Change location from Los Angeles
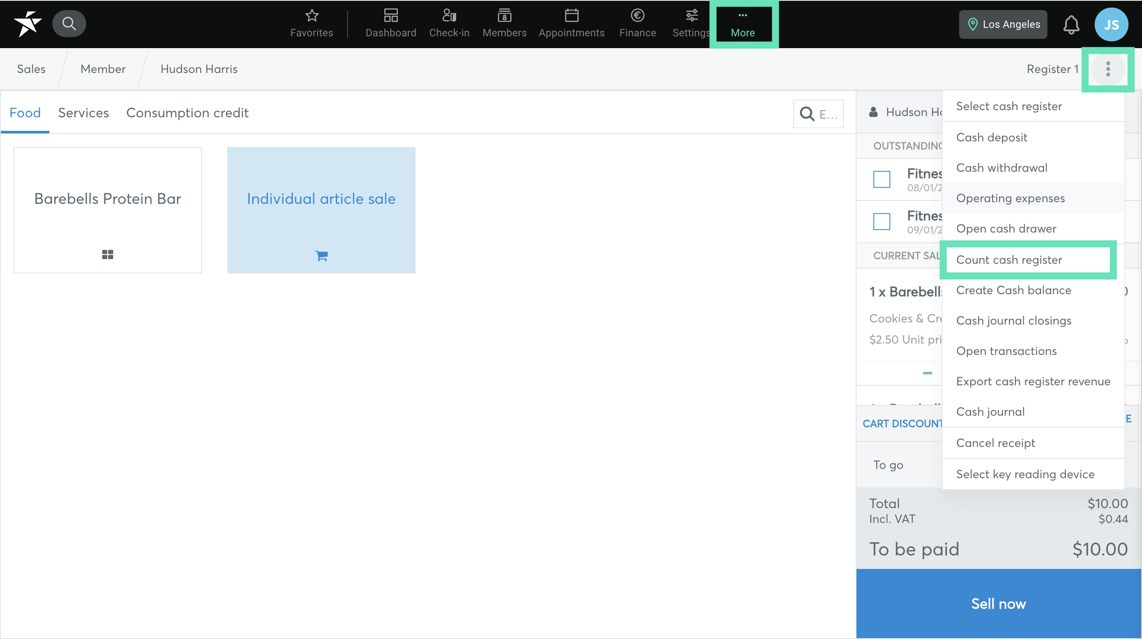This screenshot has width=1142, height=639. pos(1003,24)
